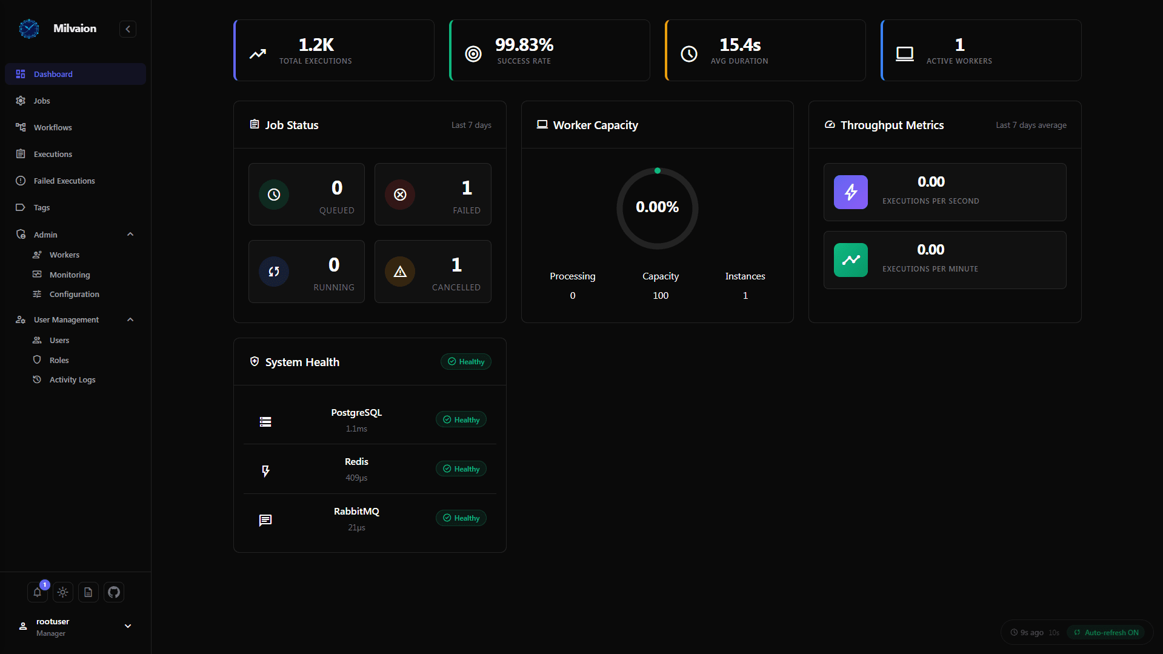The width and height of the screenshot is (1163, 654).
Task: Click the notifications bell icon
Action: click(37, 592)
